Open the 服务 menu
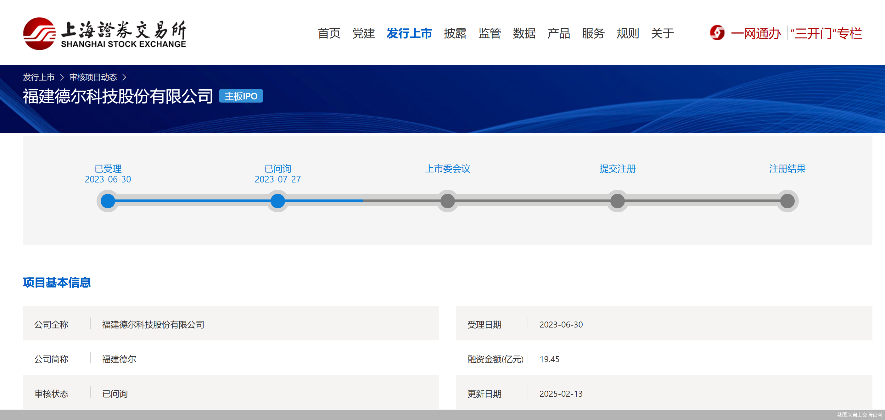This screenshot has width=885, height=420. pyautogui.click(x=593, y=33)
